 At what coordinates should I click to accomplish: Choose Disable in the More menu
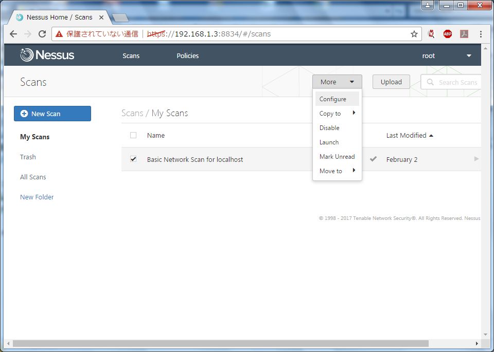pos(337,128)
